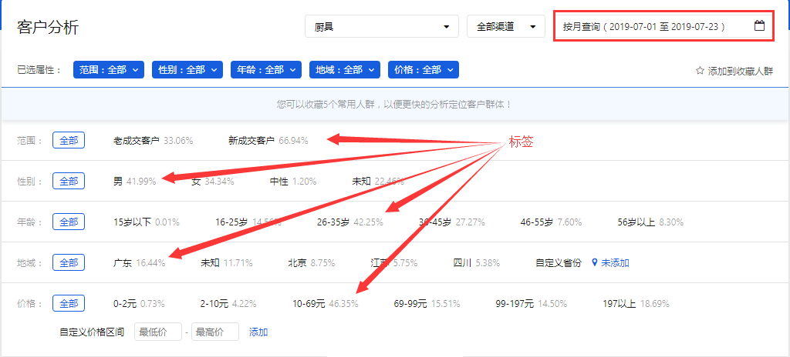Viewport: 790px width, 357px height.
Task: Select the 56岁以上 age tag
Action: (x=650, y=222)
